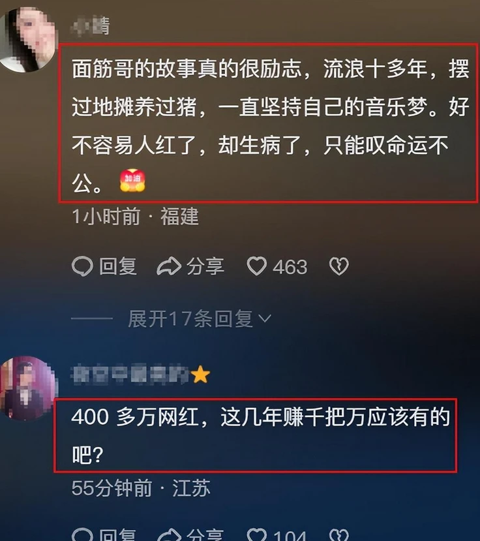Tap the 加油 emoji sticker
Image resolution: width=480 pixels, height=541 pixels.
(x=132, y=181)
